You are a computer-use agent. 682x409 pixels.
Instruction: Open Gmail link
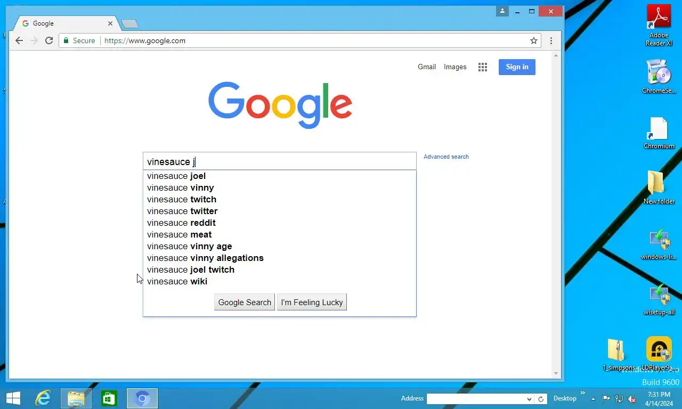click(427, 67)
